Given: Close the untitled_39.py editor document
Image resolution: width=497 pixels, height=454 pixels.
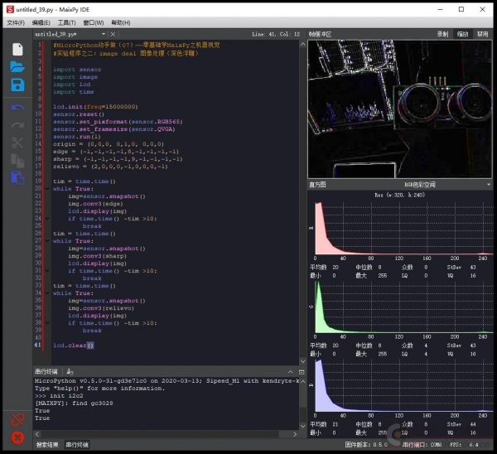Looking at the screenshot, I should (x=113, y=34).
